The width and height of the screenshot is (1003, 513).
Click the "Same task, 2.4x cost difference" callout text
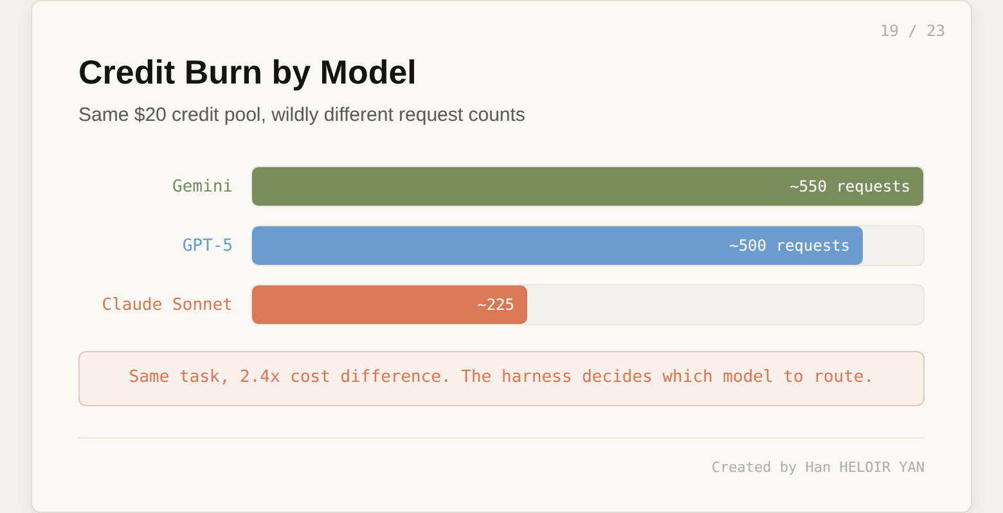tap(289, 377)
